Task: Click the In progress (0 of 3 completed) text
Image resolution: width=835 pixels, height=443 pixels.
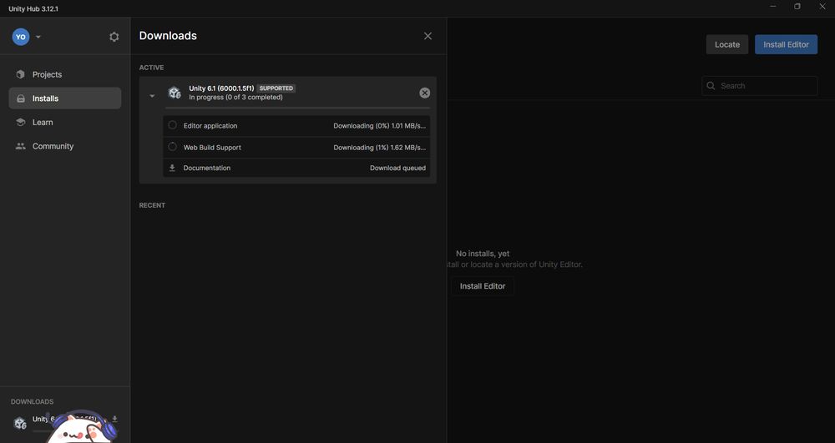Action: [x=236, y=98]
